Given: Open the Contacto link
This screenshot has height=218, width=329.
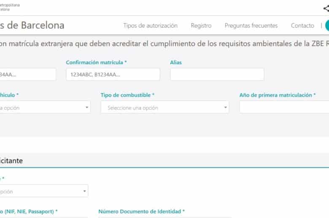Looking at the screenshot, I should pos(302,26).
